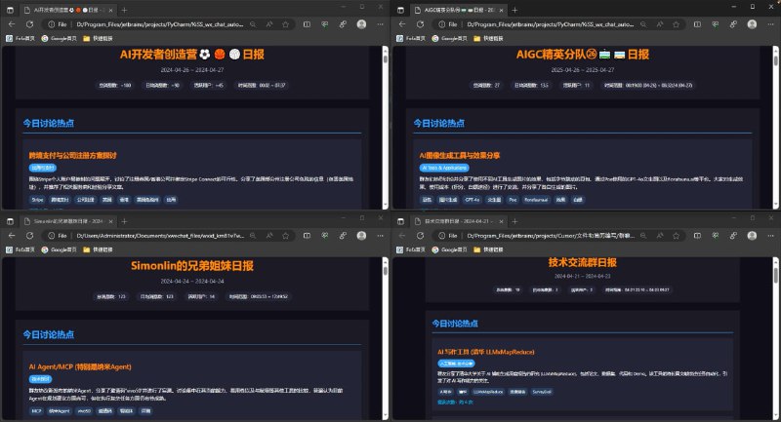
Task: Click the 跨境支付与公司注册方案探讨 topic heading
Action: (73, 155)
